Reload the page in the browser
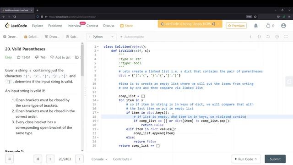The width and height of the screenshot is (293, 165). 15,16
